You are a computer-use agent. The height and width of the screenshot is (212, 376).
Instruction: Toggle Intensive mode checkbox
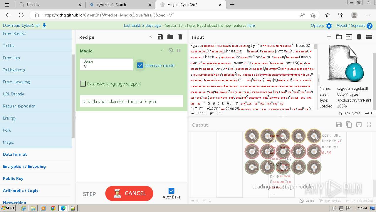[x=140, y=65]
